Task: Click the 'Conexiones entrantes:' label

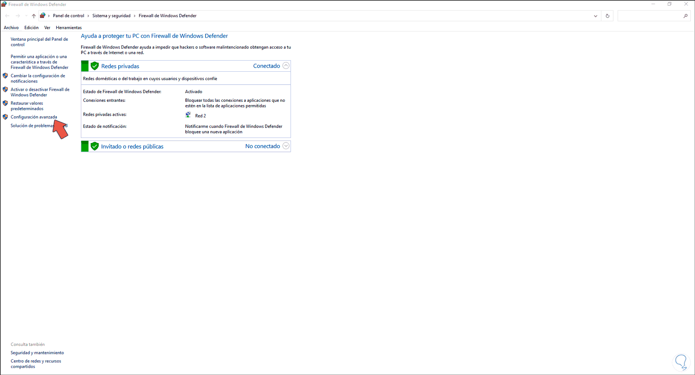Action: click(x=104, y=100)
